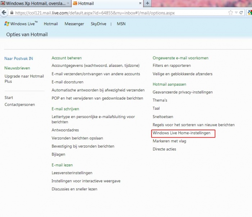The width and height of the screenshot is (252, 217).
Task: Open MSN in the top navigation
Action: tap(121, 24)
